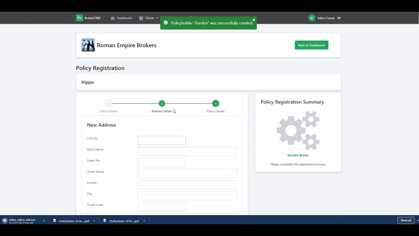Viewport: 419px width, 236px height.
Task: Expand options for OutSystems 10 As....pdf
Action: [94, 221]
